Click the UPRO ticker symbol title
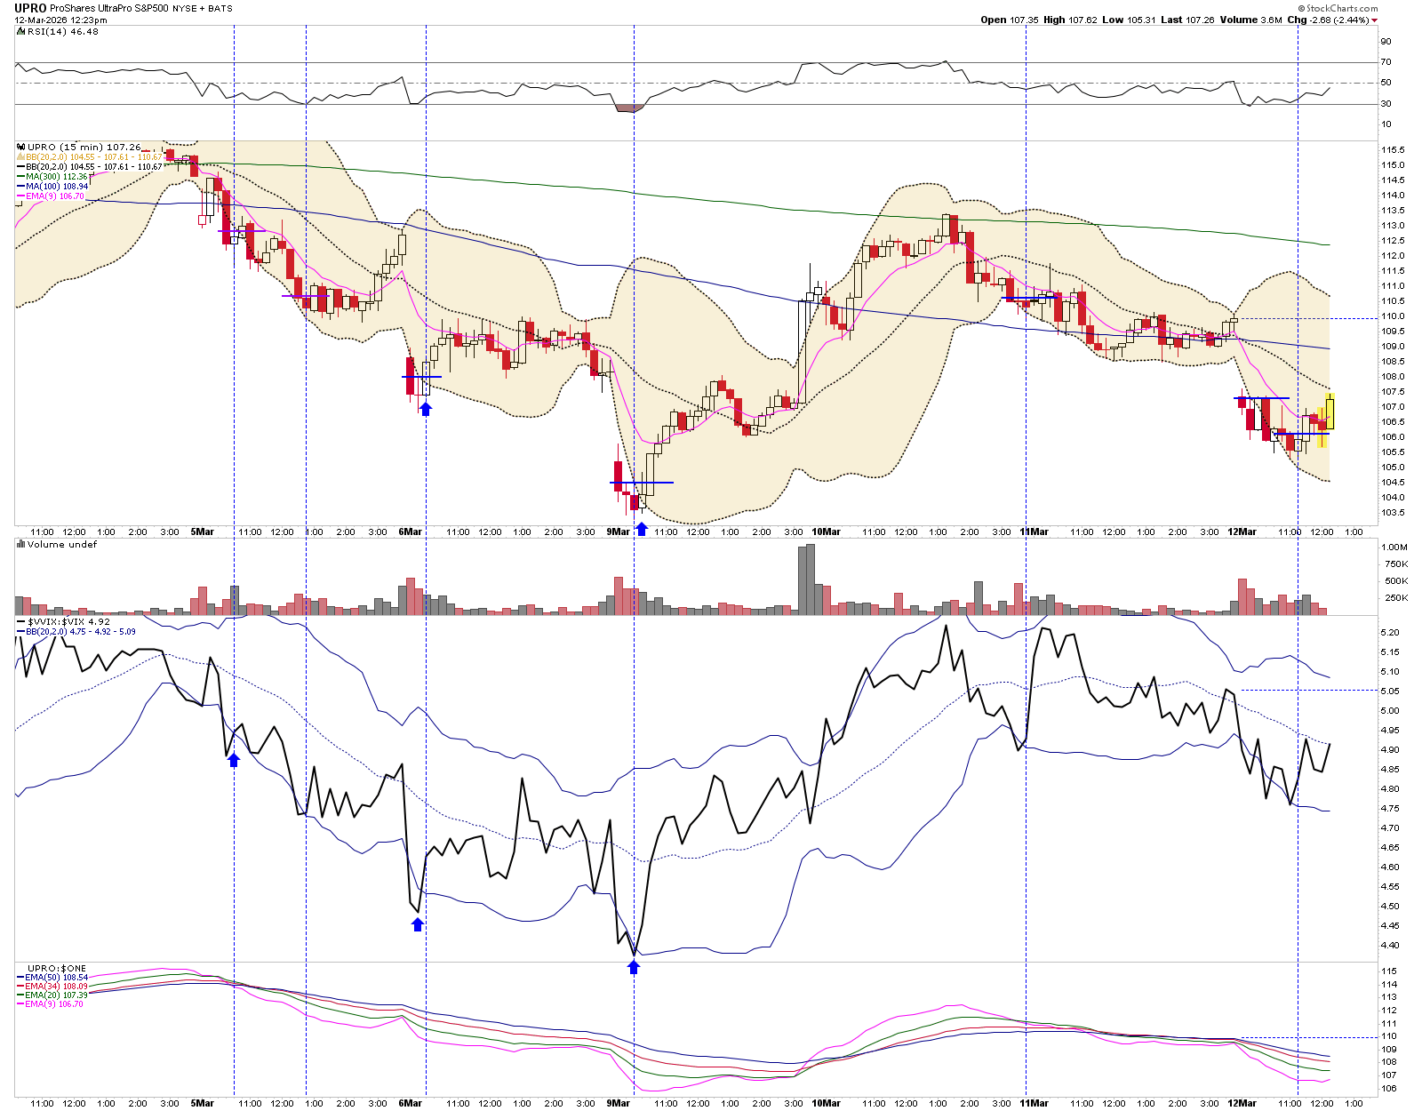Viewport: 1422px width, 1111px height. (x=30, y=8)
